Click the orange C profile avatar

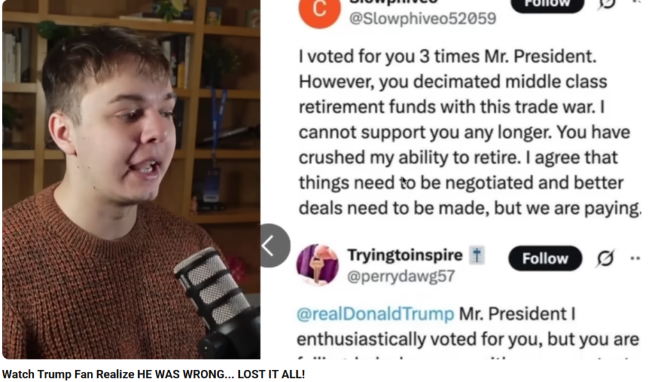(320, 10)
